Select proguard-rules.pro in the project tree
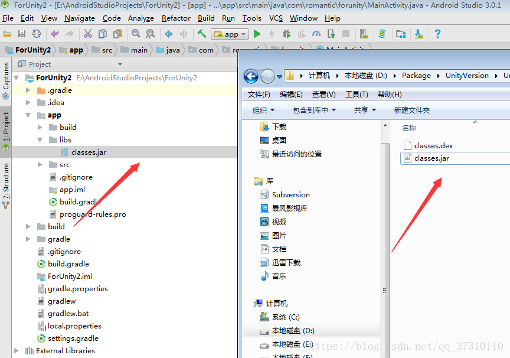The image size is (510, 358). tap(93, 214)
